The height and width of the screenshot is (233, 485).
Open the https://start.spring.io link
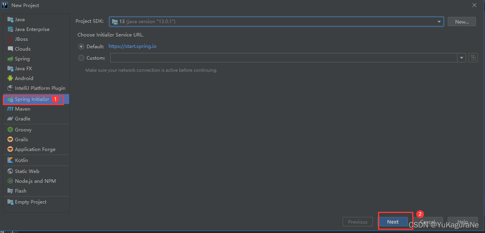pos(133,46)
